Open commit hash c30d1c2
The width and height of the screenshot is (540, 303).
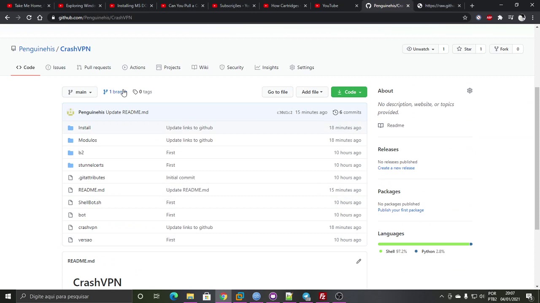(284, 112)
